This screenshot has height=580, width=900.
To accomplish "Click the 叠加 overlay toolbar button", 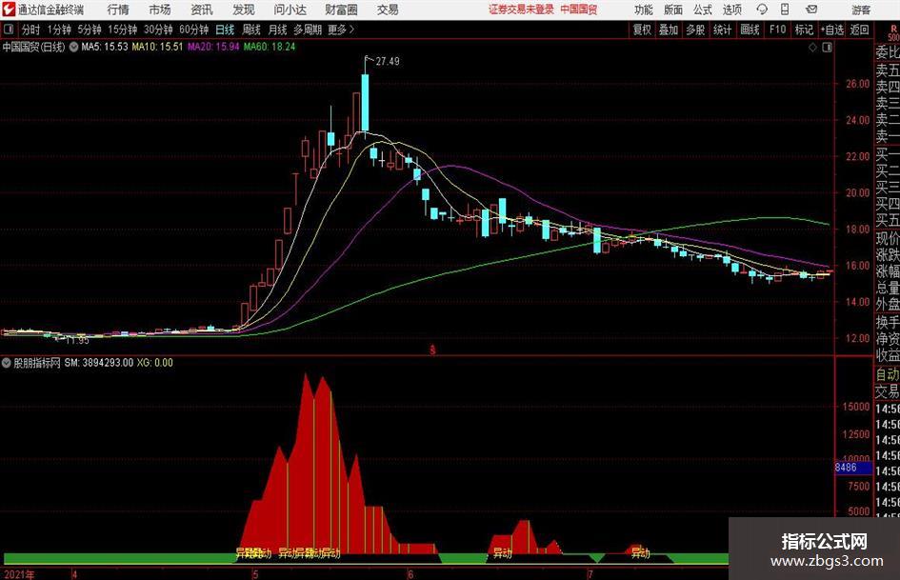I will [669, 30].
